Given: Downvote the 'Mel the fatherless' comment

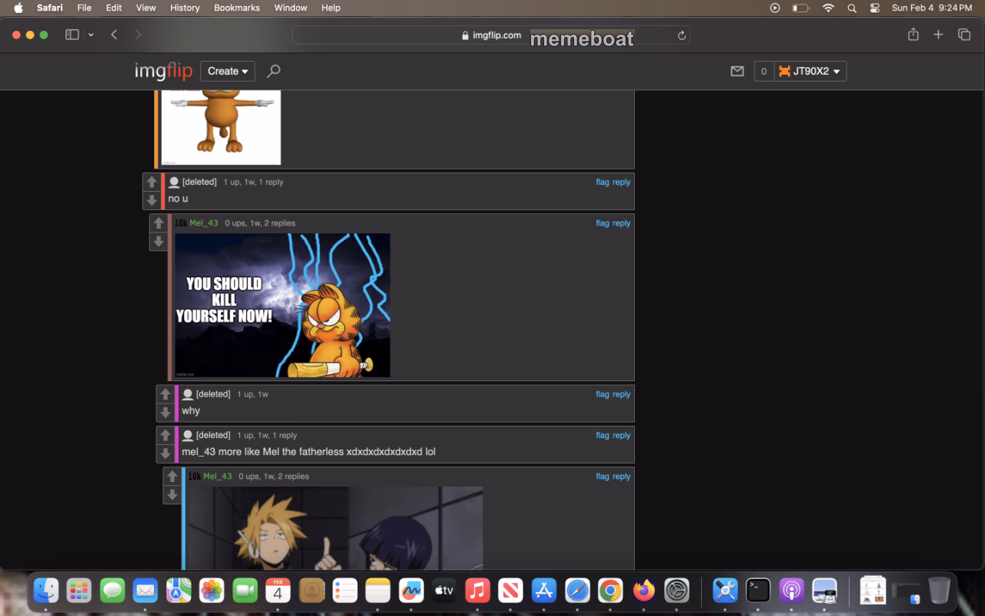Looking at the screenshot, I should [165, 454].
